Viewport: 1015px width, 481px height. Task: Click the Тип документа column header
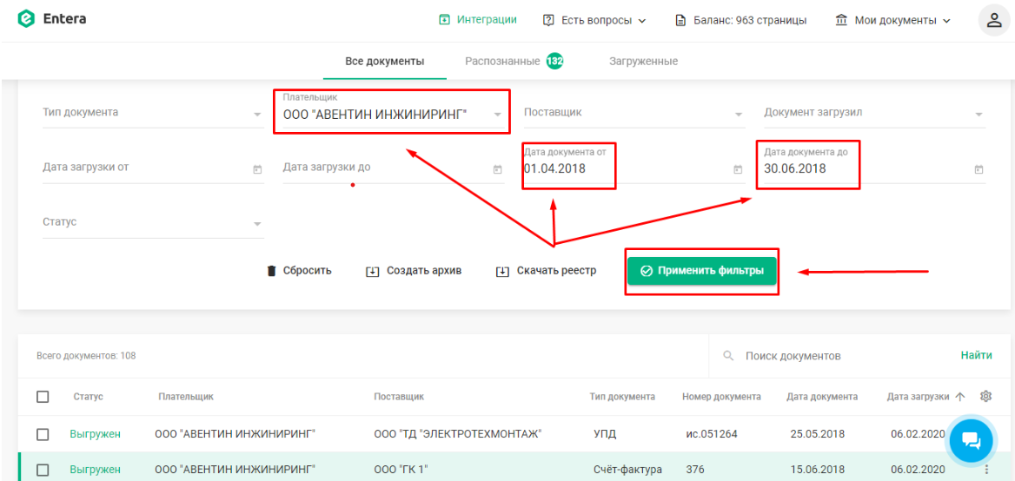pyautogui.click(x=623, y=396)
